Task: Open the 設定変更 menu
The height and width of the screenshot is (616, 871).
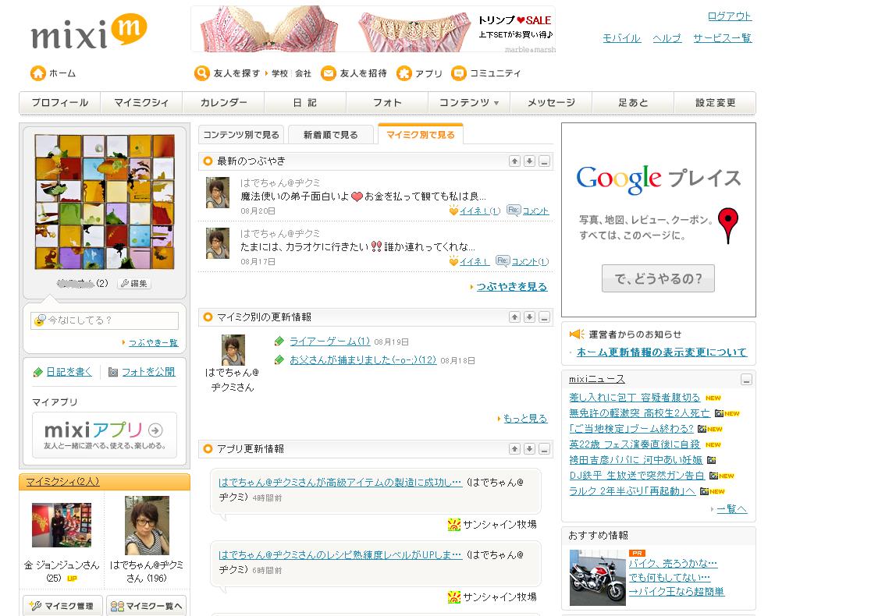Action: [715, 103]
